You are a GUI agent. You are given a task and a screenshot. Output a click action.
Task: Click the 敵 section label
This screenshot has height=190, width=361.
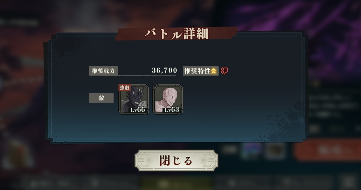(x=101, y=98)
